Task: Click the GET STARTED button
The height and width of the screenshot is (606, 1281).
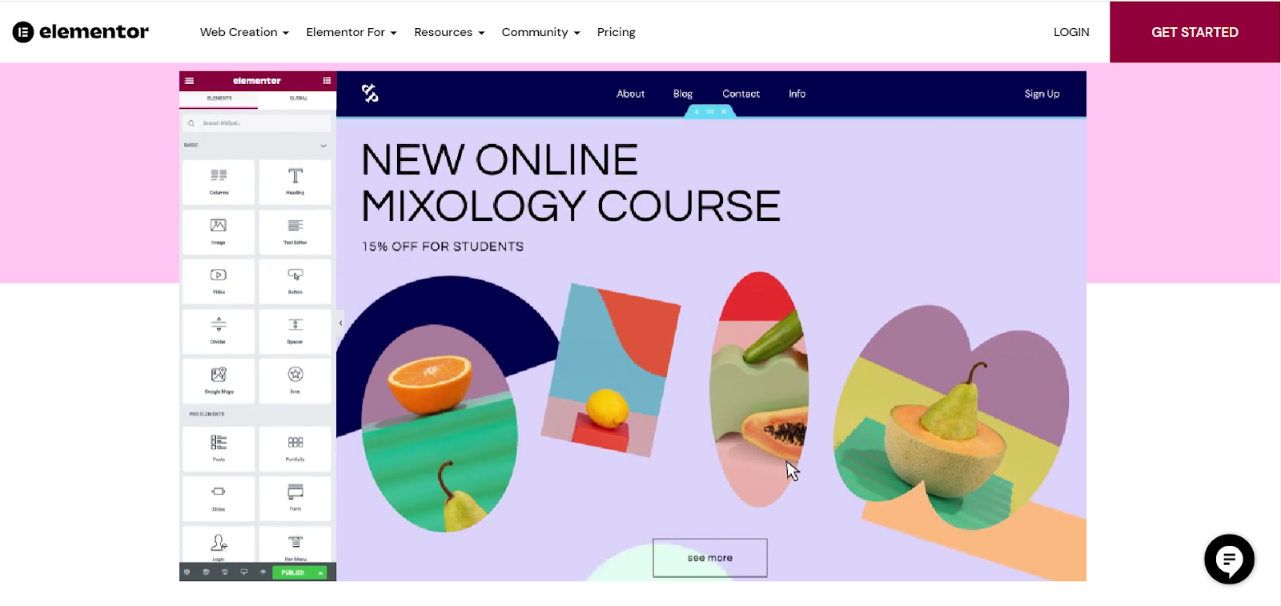Action: (x=1195, y=32)
